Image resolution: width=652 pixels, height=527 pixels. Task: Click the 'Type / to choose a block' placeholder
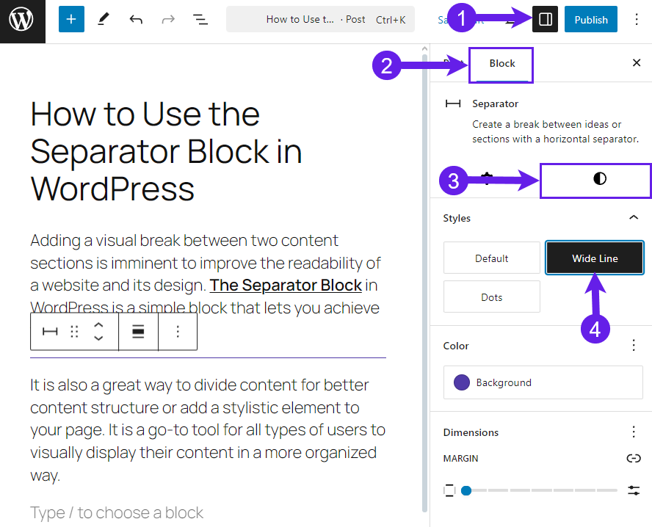click(117, 512)
